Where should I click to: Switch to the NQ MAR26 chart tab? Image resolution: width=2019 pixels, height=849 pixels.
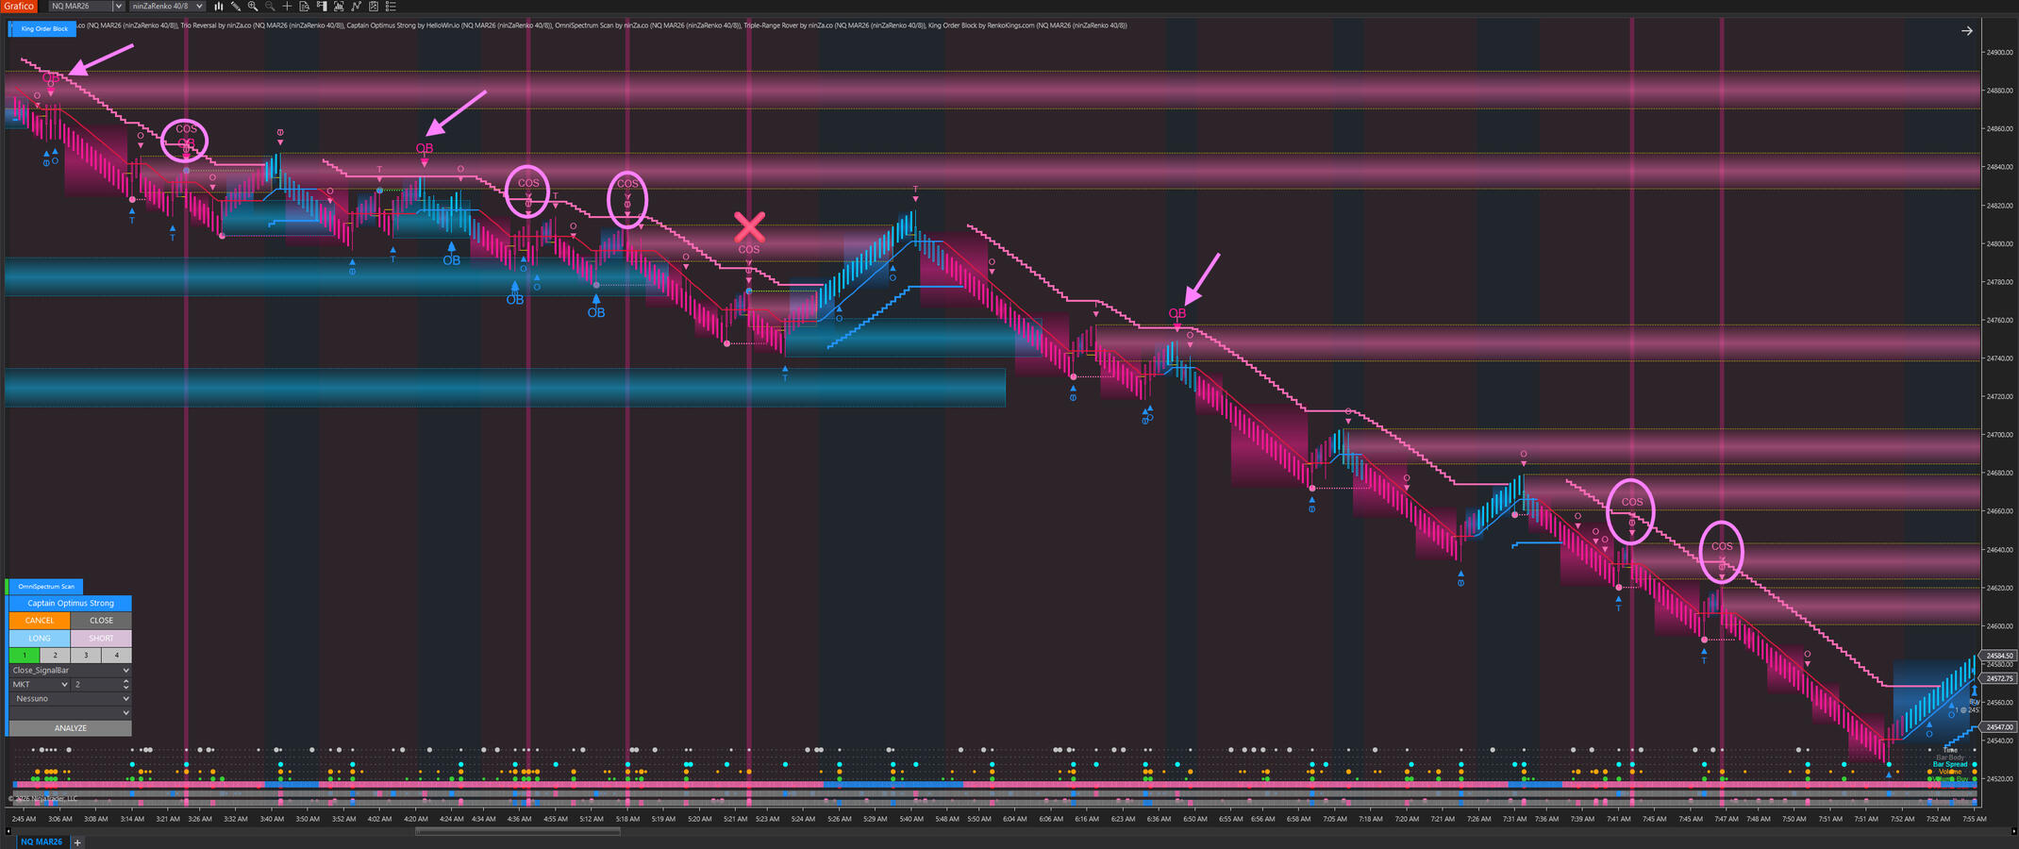(x=42, y=841)
